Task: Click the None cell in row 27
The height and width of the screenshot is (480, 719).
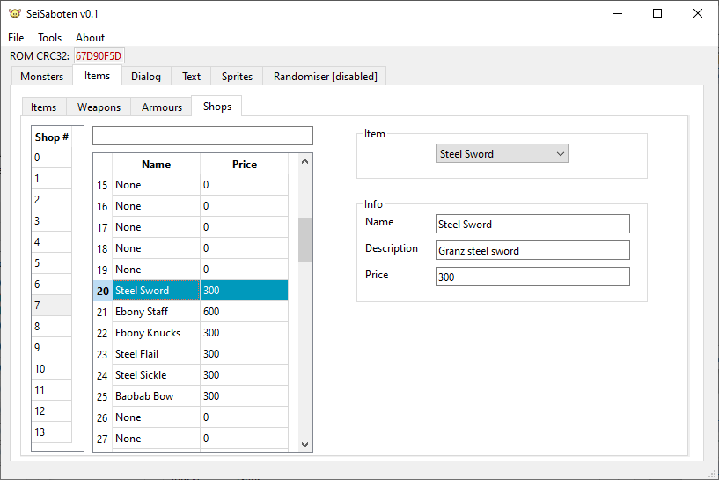Action: [x=156, y=439]
